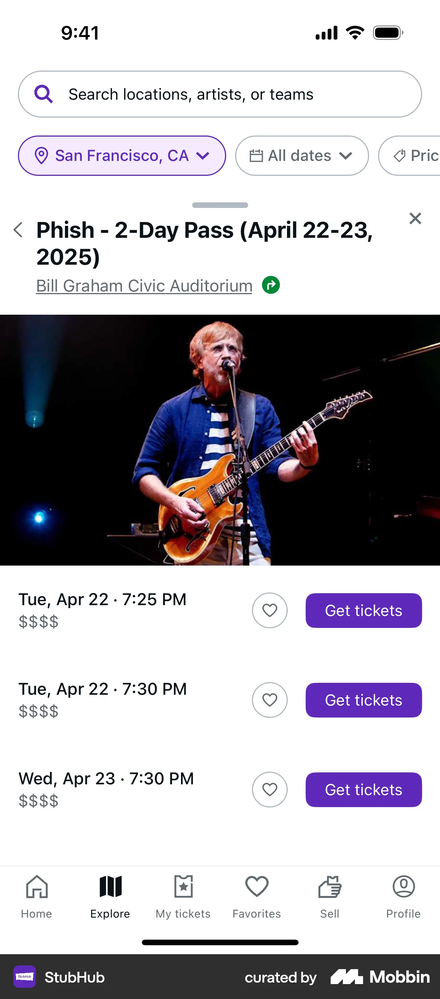The width and height of the screenshot is (440, 999).
Task: Open Bill Graham Civic Auditorium link
Action: 144,285
